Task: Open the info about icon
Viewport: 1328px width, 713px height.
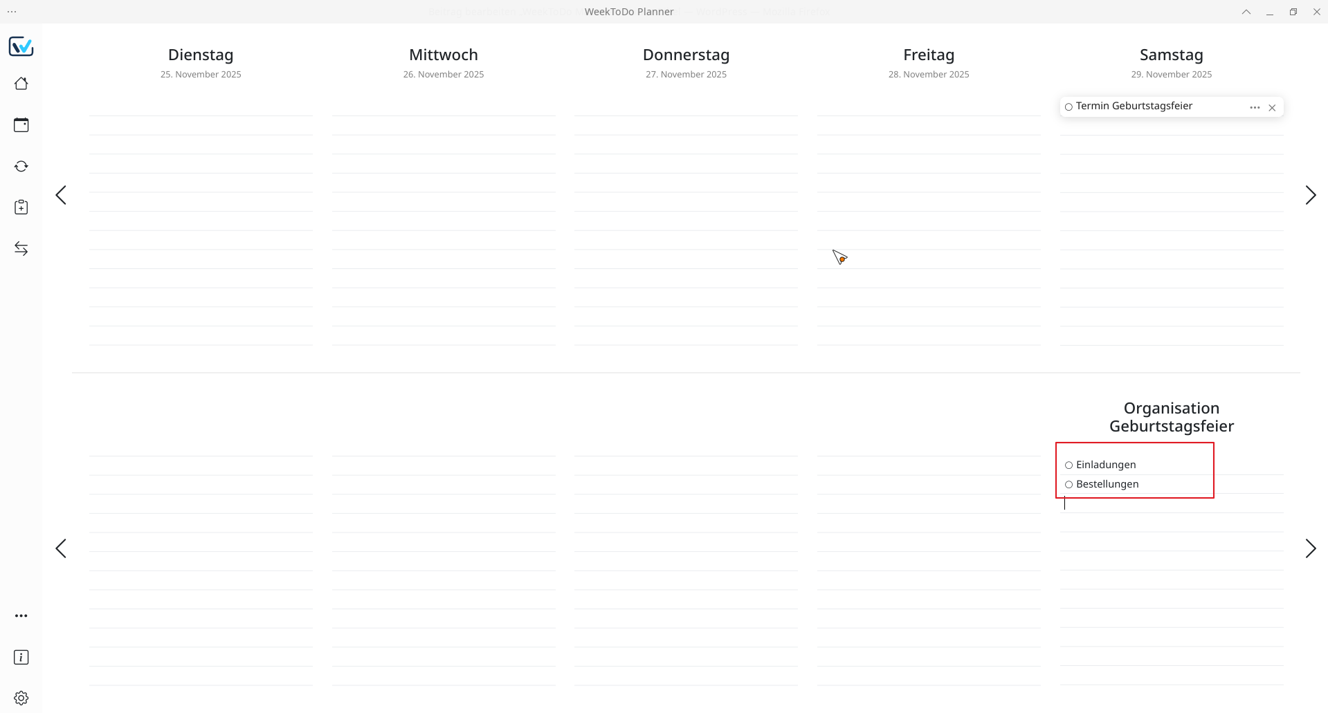Action: point(21,657)
